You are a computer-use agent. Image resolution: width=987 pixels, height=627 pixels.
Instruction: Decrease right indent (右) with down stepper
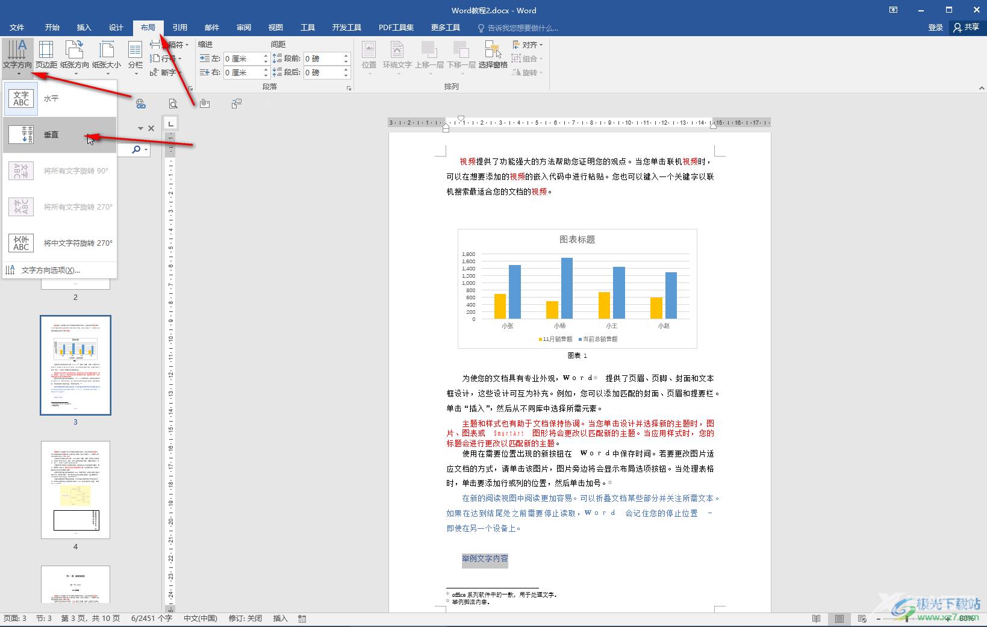point(265,75)
